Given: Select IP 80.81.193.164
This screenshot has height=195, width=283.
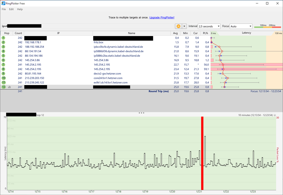Looking at the screenshot, I should coord(33,74).
